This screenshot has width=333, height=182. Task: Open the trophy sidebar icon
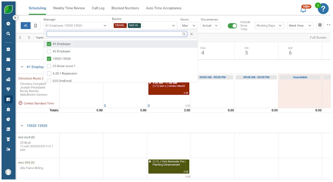coord(8,89)
